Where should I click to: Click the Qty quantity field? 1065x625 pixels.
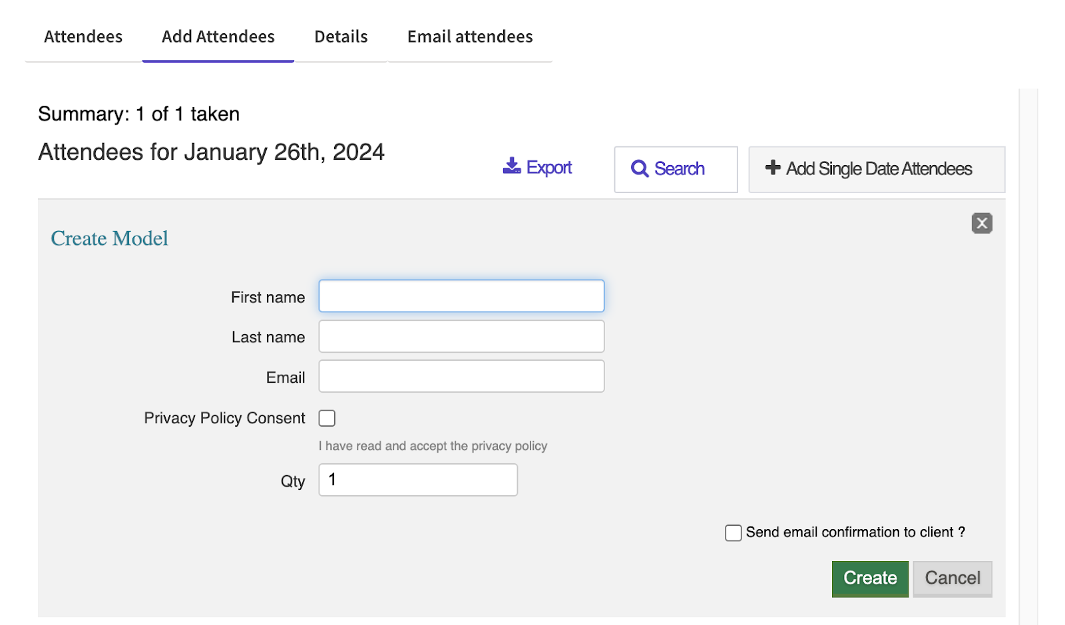point(418,480)
